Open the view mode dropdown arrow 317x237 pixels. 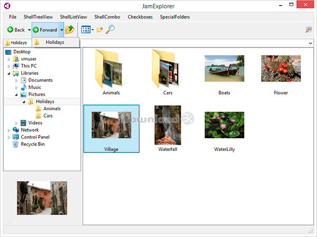coord(92,30)
